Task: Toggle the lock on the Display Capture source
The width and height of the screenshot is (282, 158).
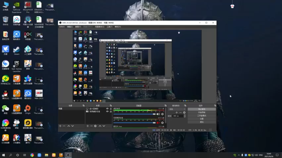Action: (x=111, y=108)
